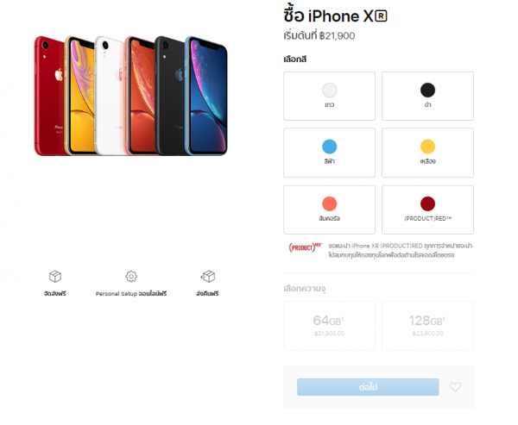Viewport: 518px width, 425px height.
Task: Click the iPhone XR lineup image
Action: click(x=131, y=96)
